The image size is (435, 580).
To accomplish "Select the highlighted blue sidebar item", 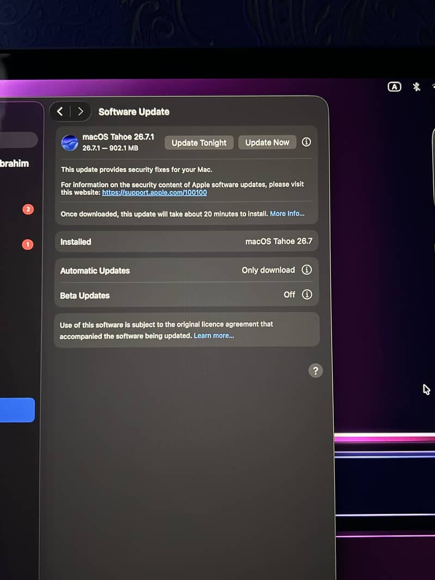I will click(x=17, y=410).
